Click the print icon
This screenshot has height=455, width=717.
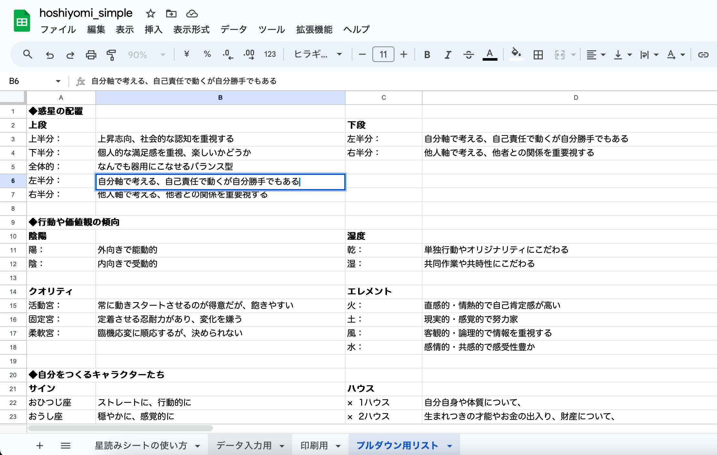[x=91, y=55]
